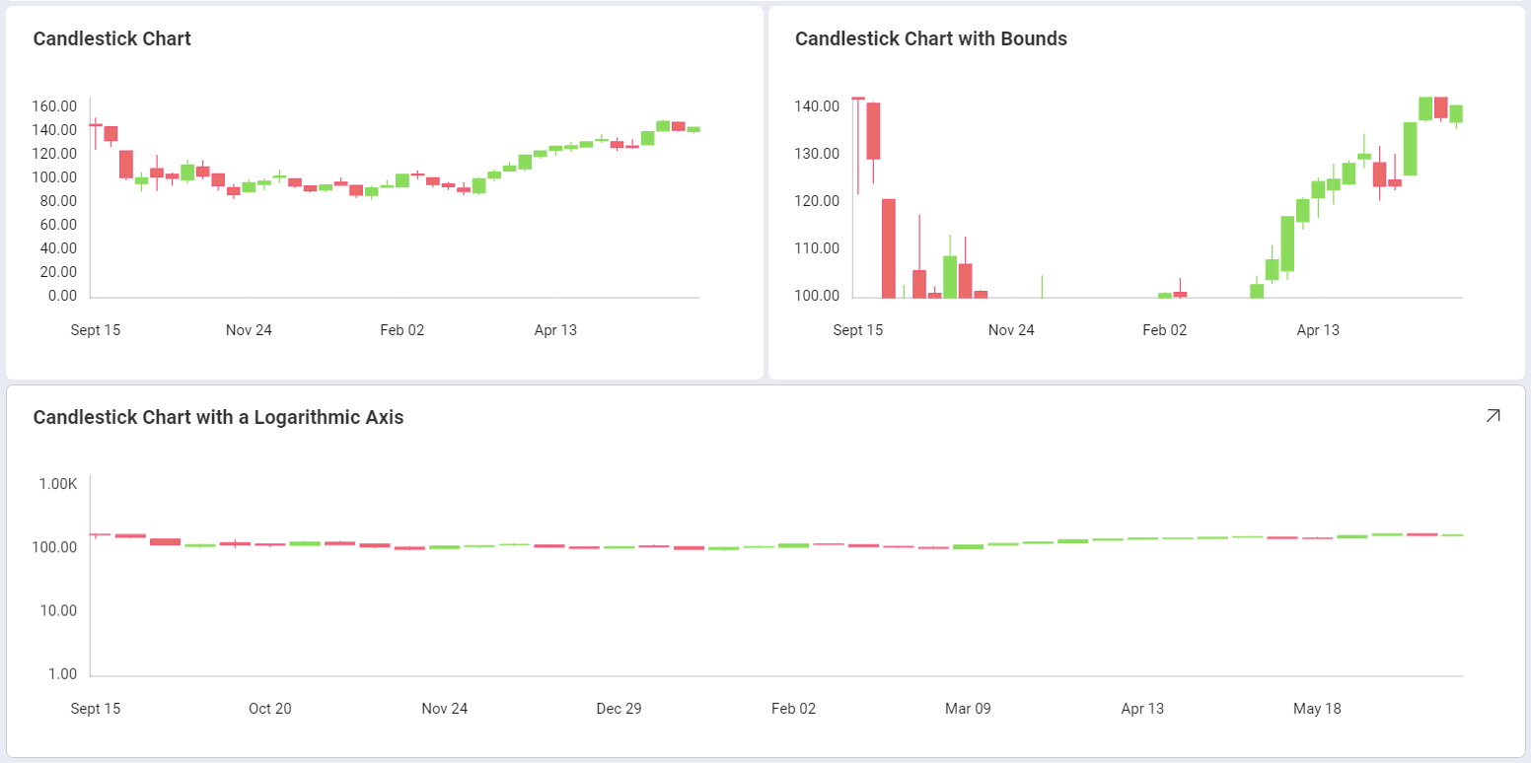Select the Nov 24 tick on the bounds chart

1010,329
